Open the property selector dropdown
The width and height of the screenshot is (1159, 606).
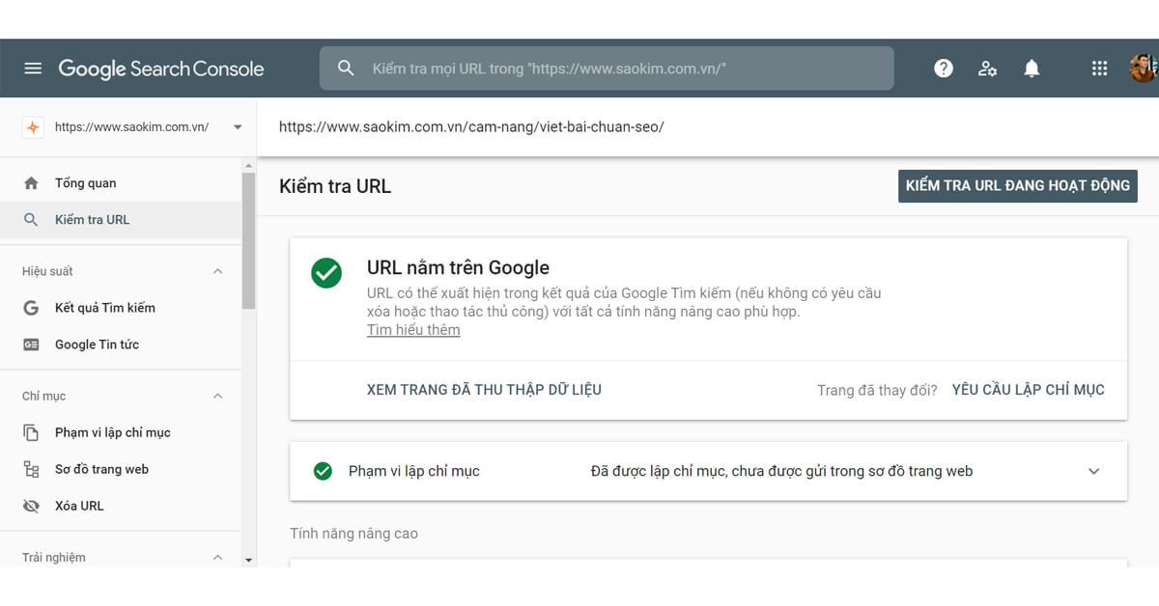tap(237, 126)
